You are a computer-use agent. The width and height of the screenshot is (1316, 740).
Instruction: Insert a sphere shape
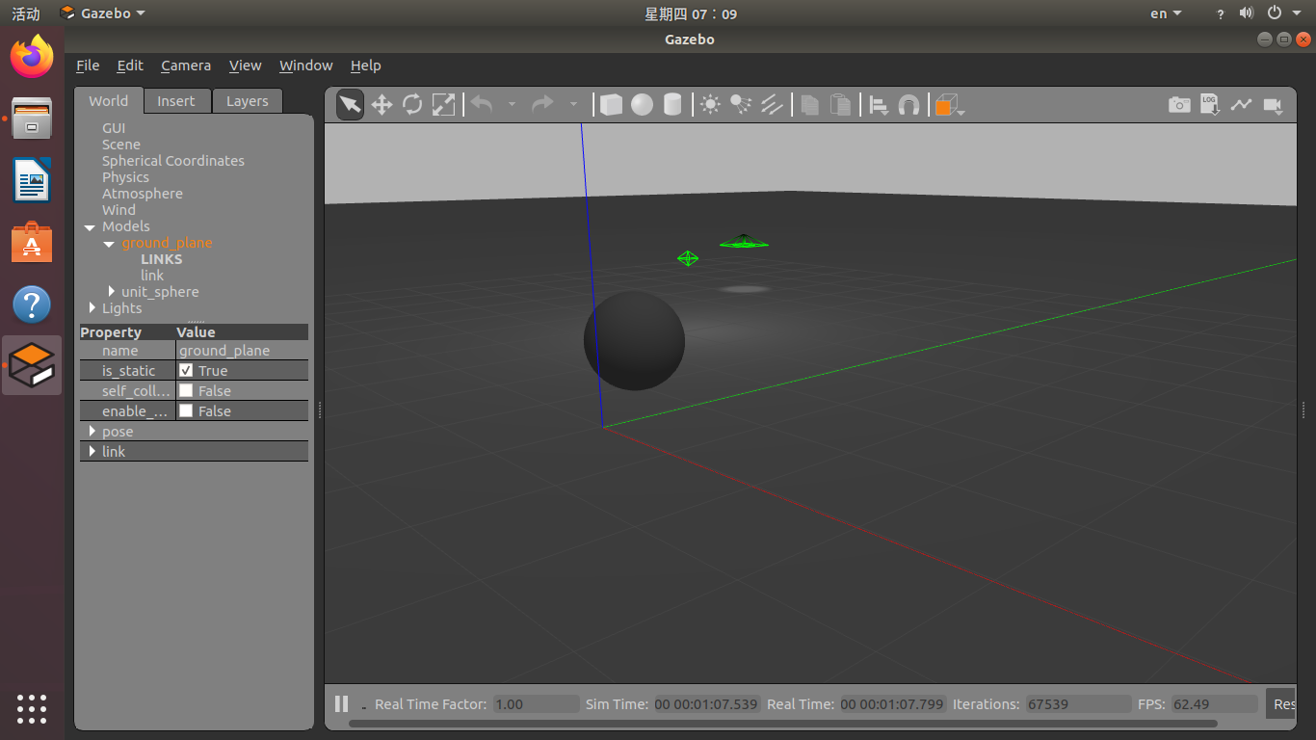point(643,104)
